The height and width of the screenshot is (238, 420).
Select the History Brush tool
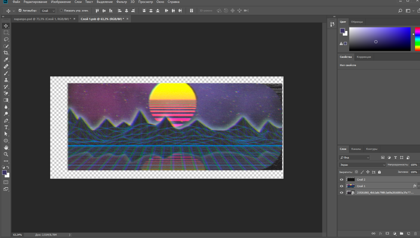pos(6,87)
